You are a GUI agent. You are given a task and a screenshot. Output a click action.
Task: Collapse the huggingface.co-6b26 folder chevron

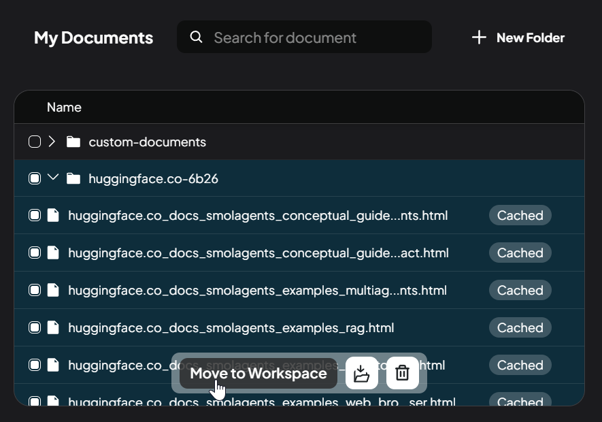(x=53, y=178)
